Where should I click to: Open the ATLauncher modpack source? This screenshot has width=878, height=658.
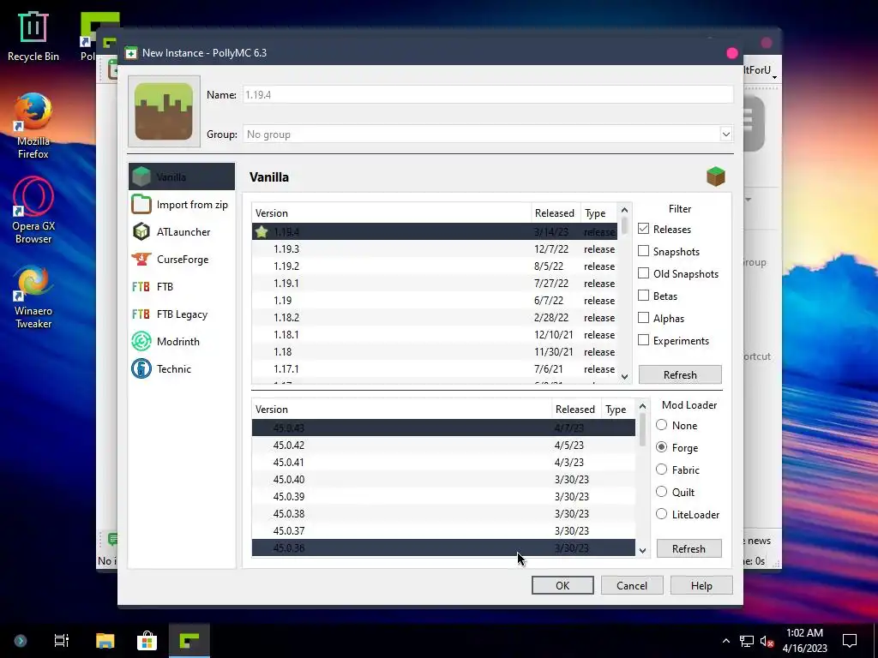(182, 231)
